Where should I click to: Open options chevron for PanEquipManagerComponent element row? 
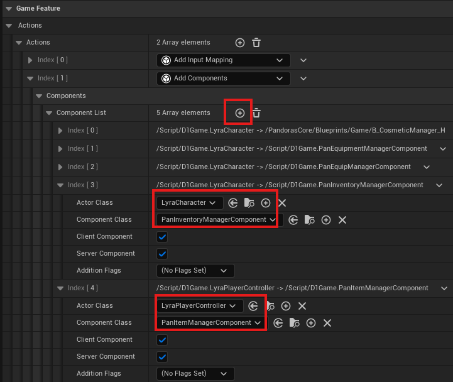[x=427, y=167]
